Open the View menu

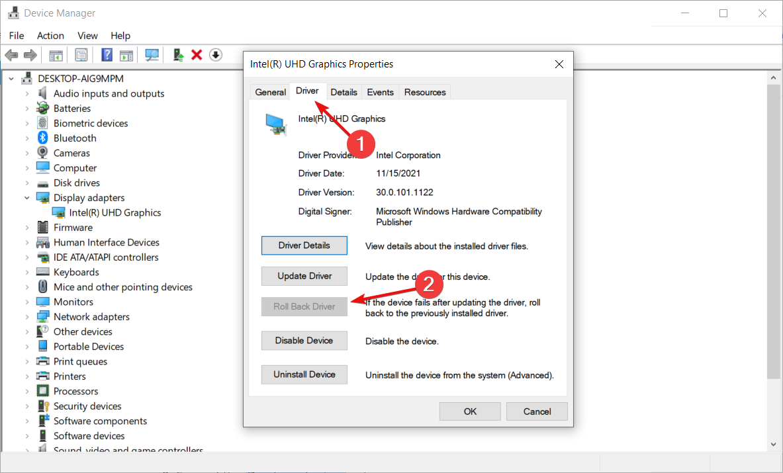click(x=87, y=36)
